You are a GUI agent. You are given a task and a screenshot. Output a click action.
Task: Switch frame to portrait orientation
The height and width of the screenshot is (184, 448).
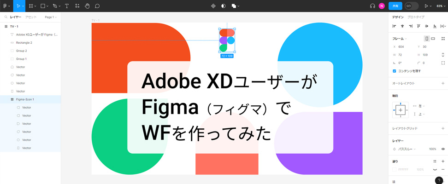tap(427, 39)
